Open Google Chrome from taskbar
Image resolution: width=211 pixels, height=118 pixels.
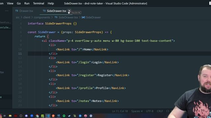pyautogui.click(x=37, y=116)
